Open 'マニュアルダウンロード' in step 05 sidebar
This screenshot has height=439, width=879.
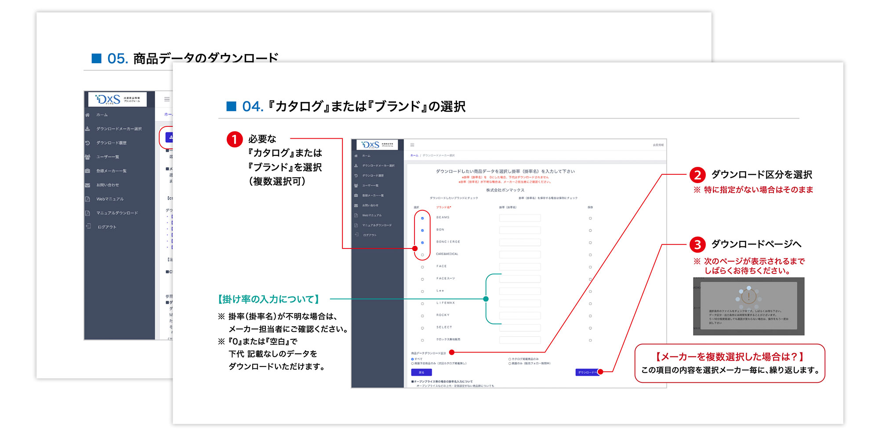click(x=117, y=213)
